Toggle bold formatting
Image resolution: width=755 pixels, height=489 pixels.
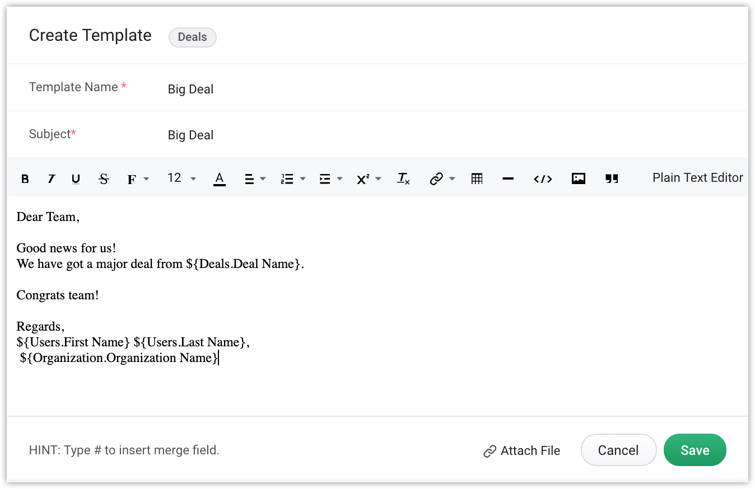point(25,179)
